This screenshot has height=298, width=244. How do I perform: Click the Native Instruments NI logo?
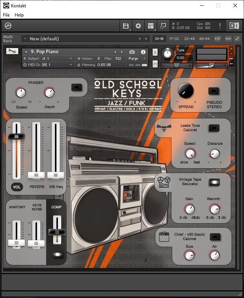(234, 26)
